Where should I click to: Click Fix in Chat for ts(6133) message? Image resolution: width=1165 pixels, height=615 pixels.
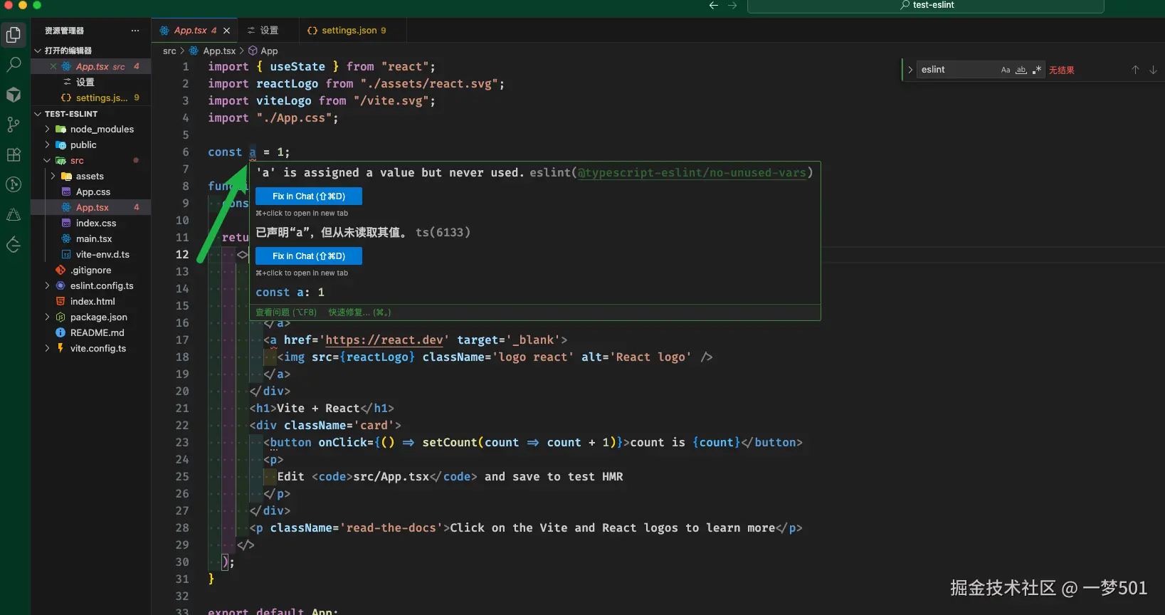point(309,256)
